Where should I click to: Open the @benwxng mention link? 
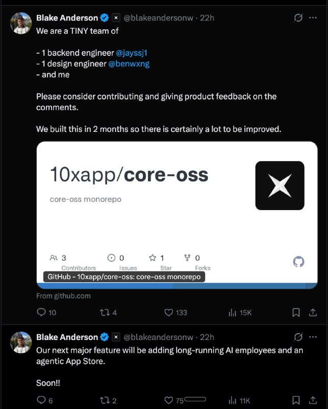click(x=129, y=64)
